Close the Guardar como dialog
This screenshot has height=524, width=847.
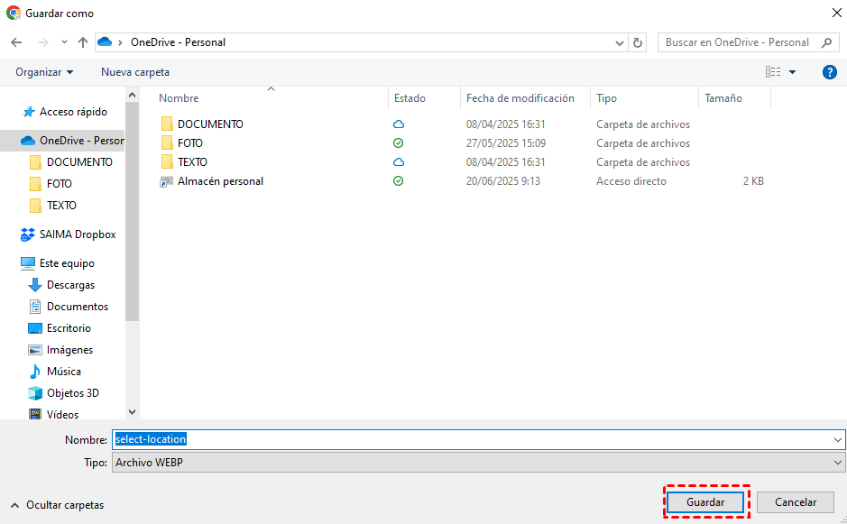click(836, 13)
